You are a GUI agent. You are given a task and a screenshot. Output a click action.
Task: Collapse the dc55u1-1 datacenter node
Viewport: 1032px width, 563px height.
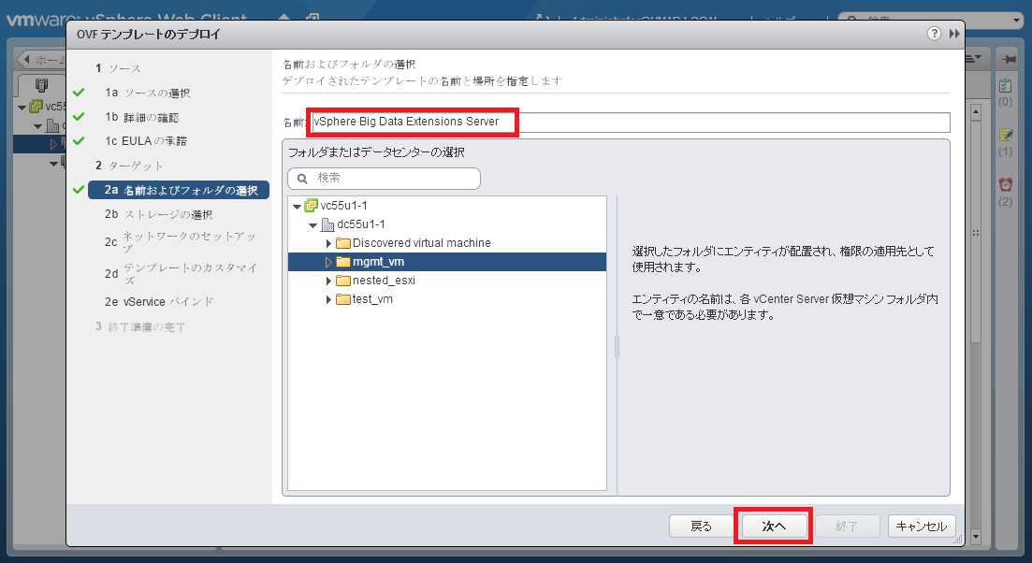click(x=313, y=225)
